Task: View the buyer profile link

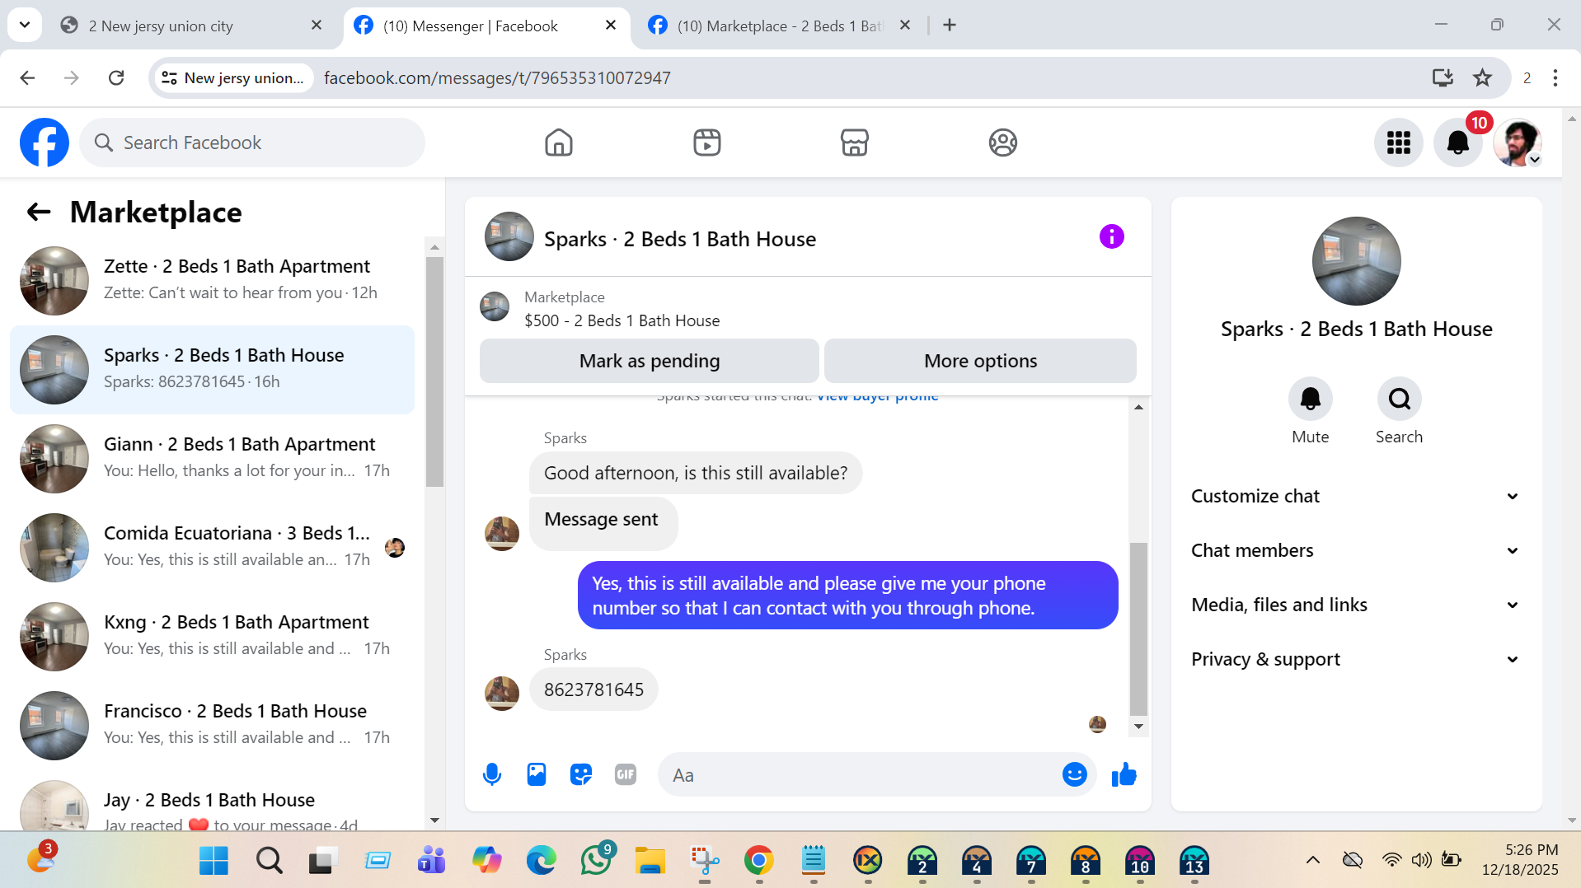Action: pos(877,396)
